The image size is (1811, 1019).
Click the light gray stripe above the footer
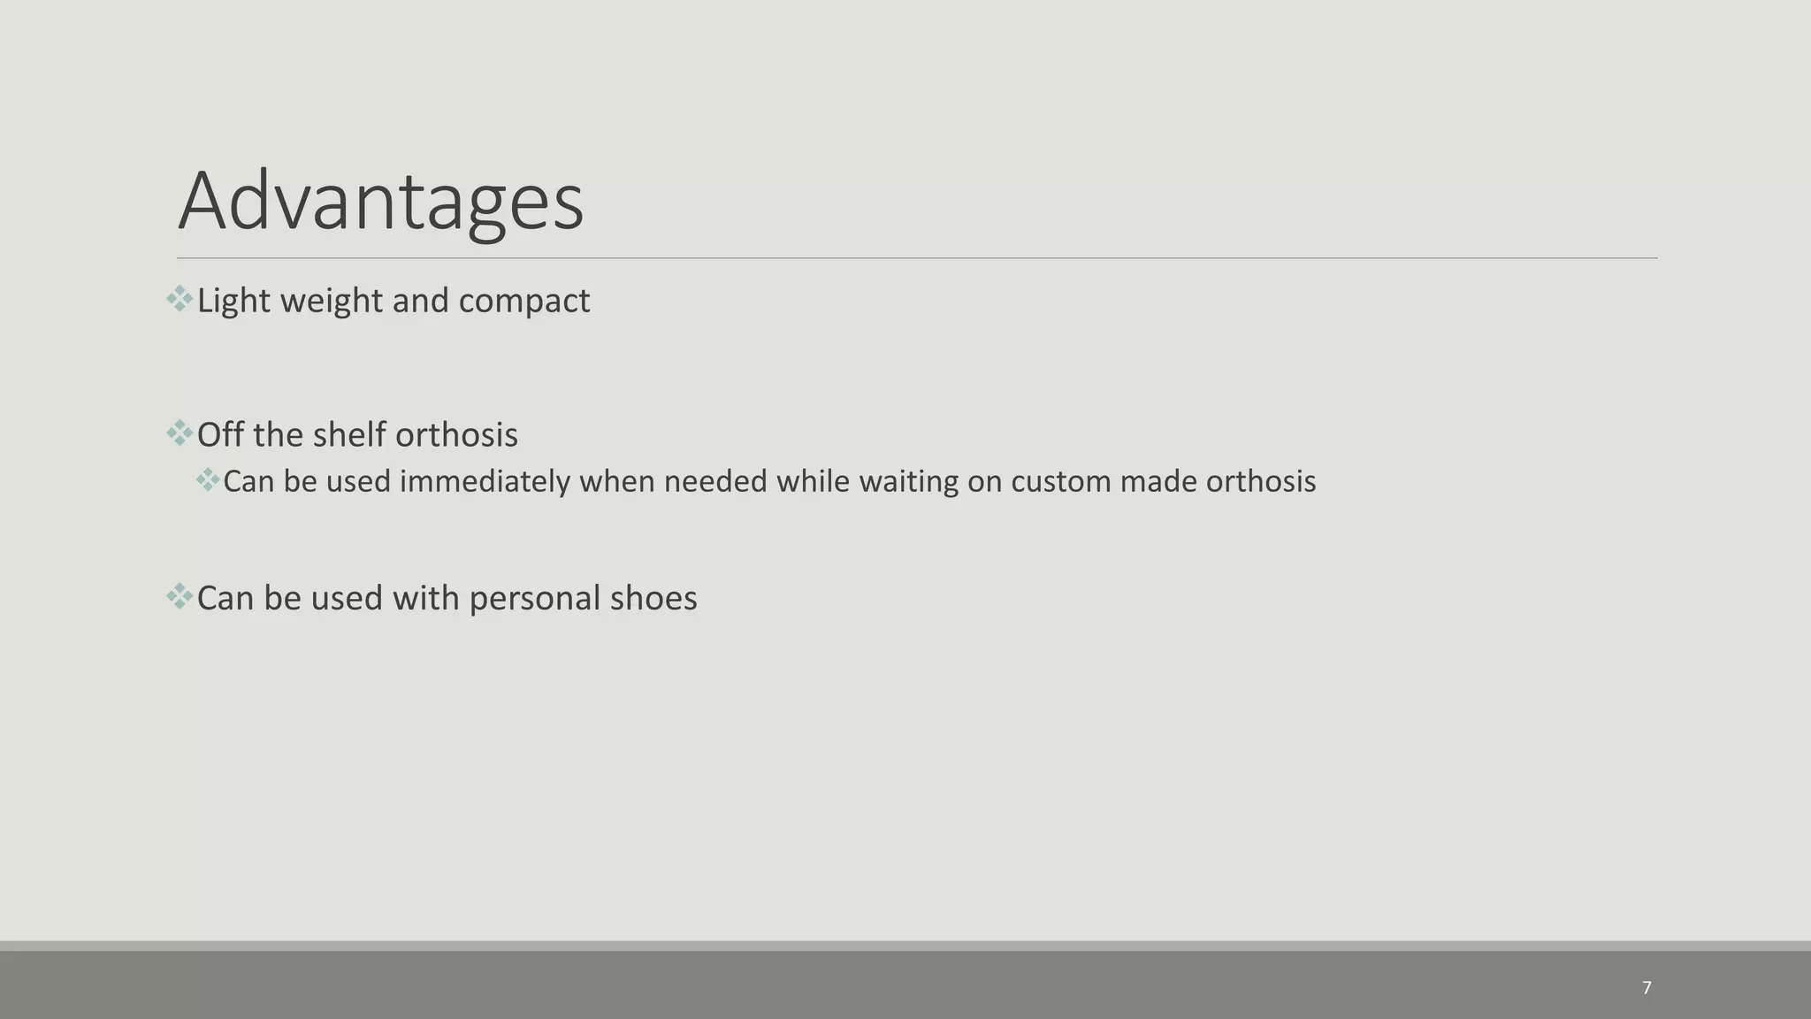(x=905, y=946)
